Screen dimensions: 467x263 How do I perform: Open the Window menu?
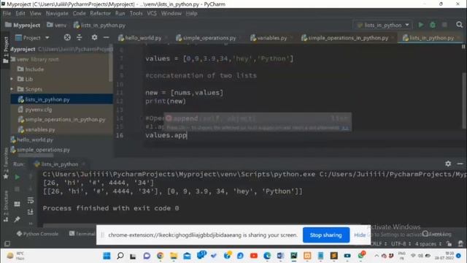(171, 13)
